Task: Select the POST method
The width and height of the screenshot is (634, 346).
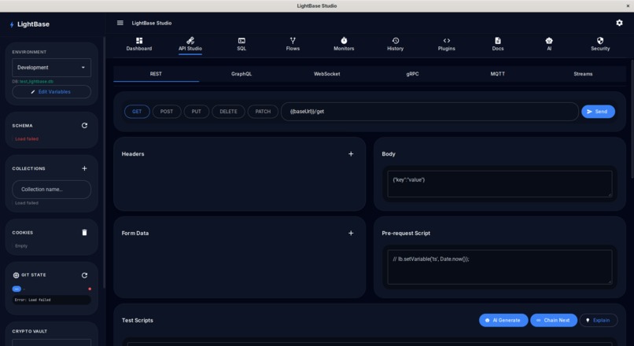Action: (167, 112)
